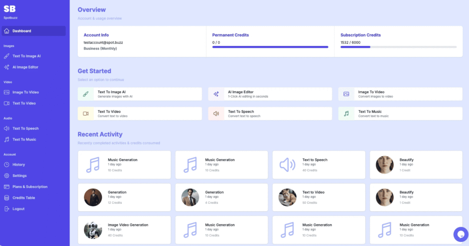Image resolution: width=469 pixels, height=246 pixels.
Task: Click the speaker icon on Text To Speech card
Action: click(x=216, y=114)
